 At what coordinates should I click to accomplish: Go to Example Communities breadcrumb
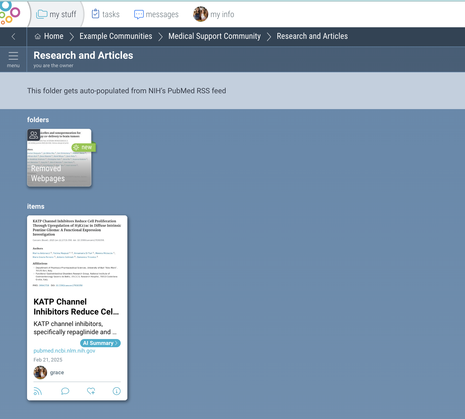116,36
